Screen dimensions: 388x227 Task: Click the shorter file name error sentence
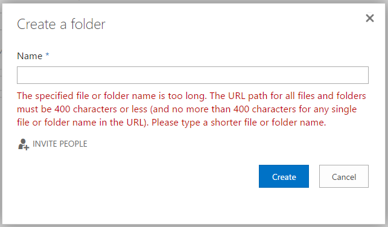pos(239,123)
